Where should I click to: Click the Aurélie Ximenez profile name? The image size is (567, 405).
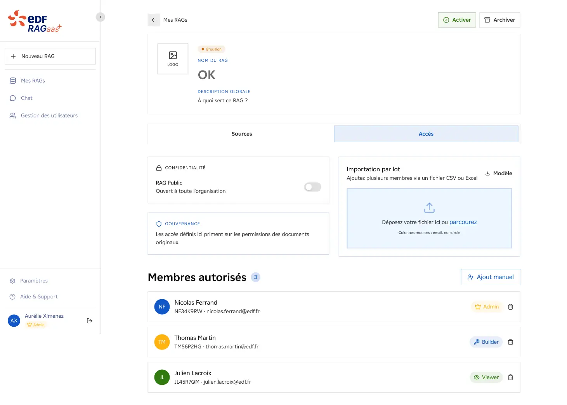(x=44, y=316)
